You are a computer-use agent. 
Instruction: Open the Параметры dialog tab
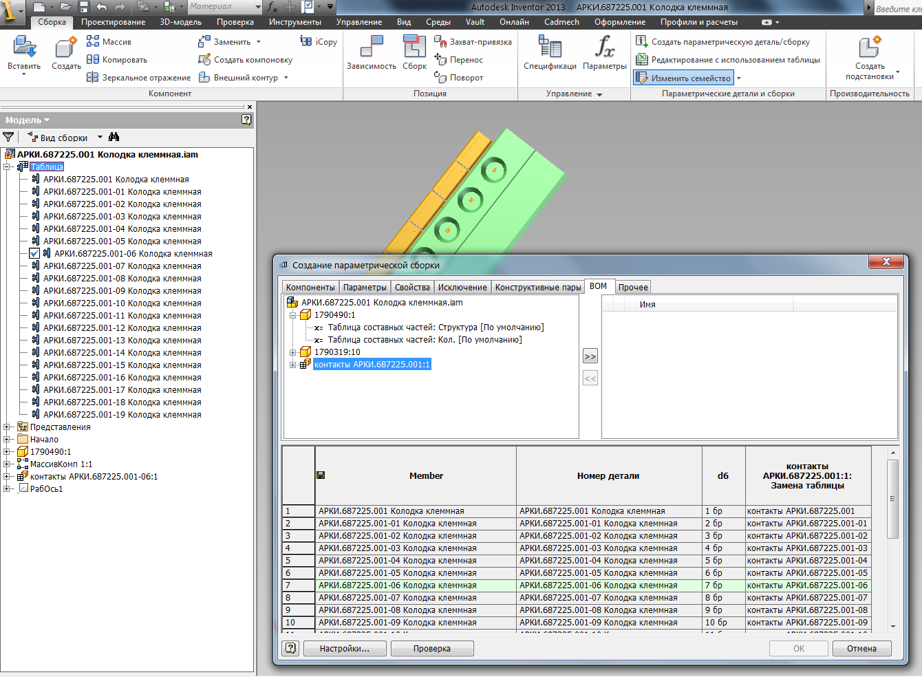click(365, 287)
